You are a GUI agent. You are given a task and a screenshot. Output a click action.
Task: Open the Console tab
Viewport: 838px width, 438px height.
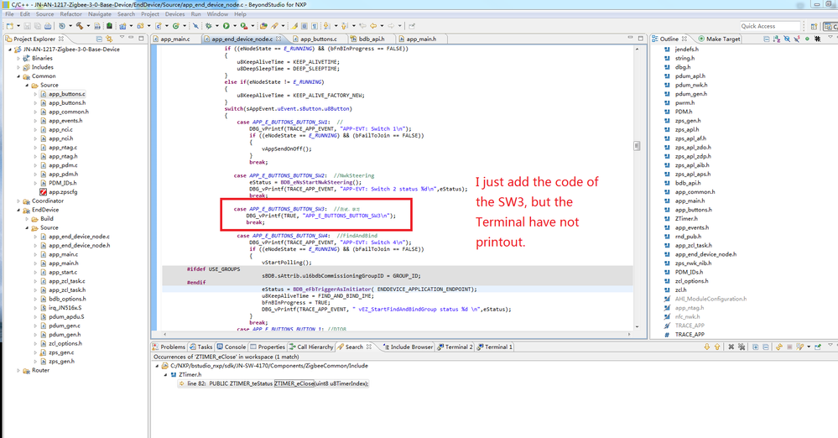(x=232, y=347)
